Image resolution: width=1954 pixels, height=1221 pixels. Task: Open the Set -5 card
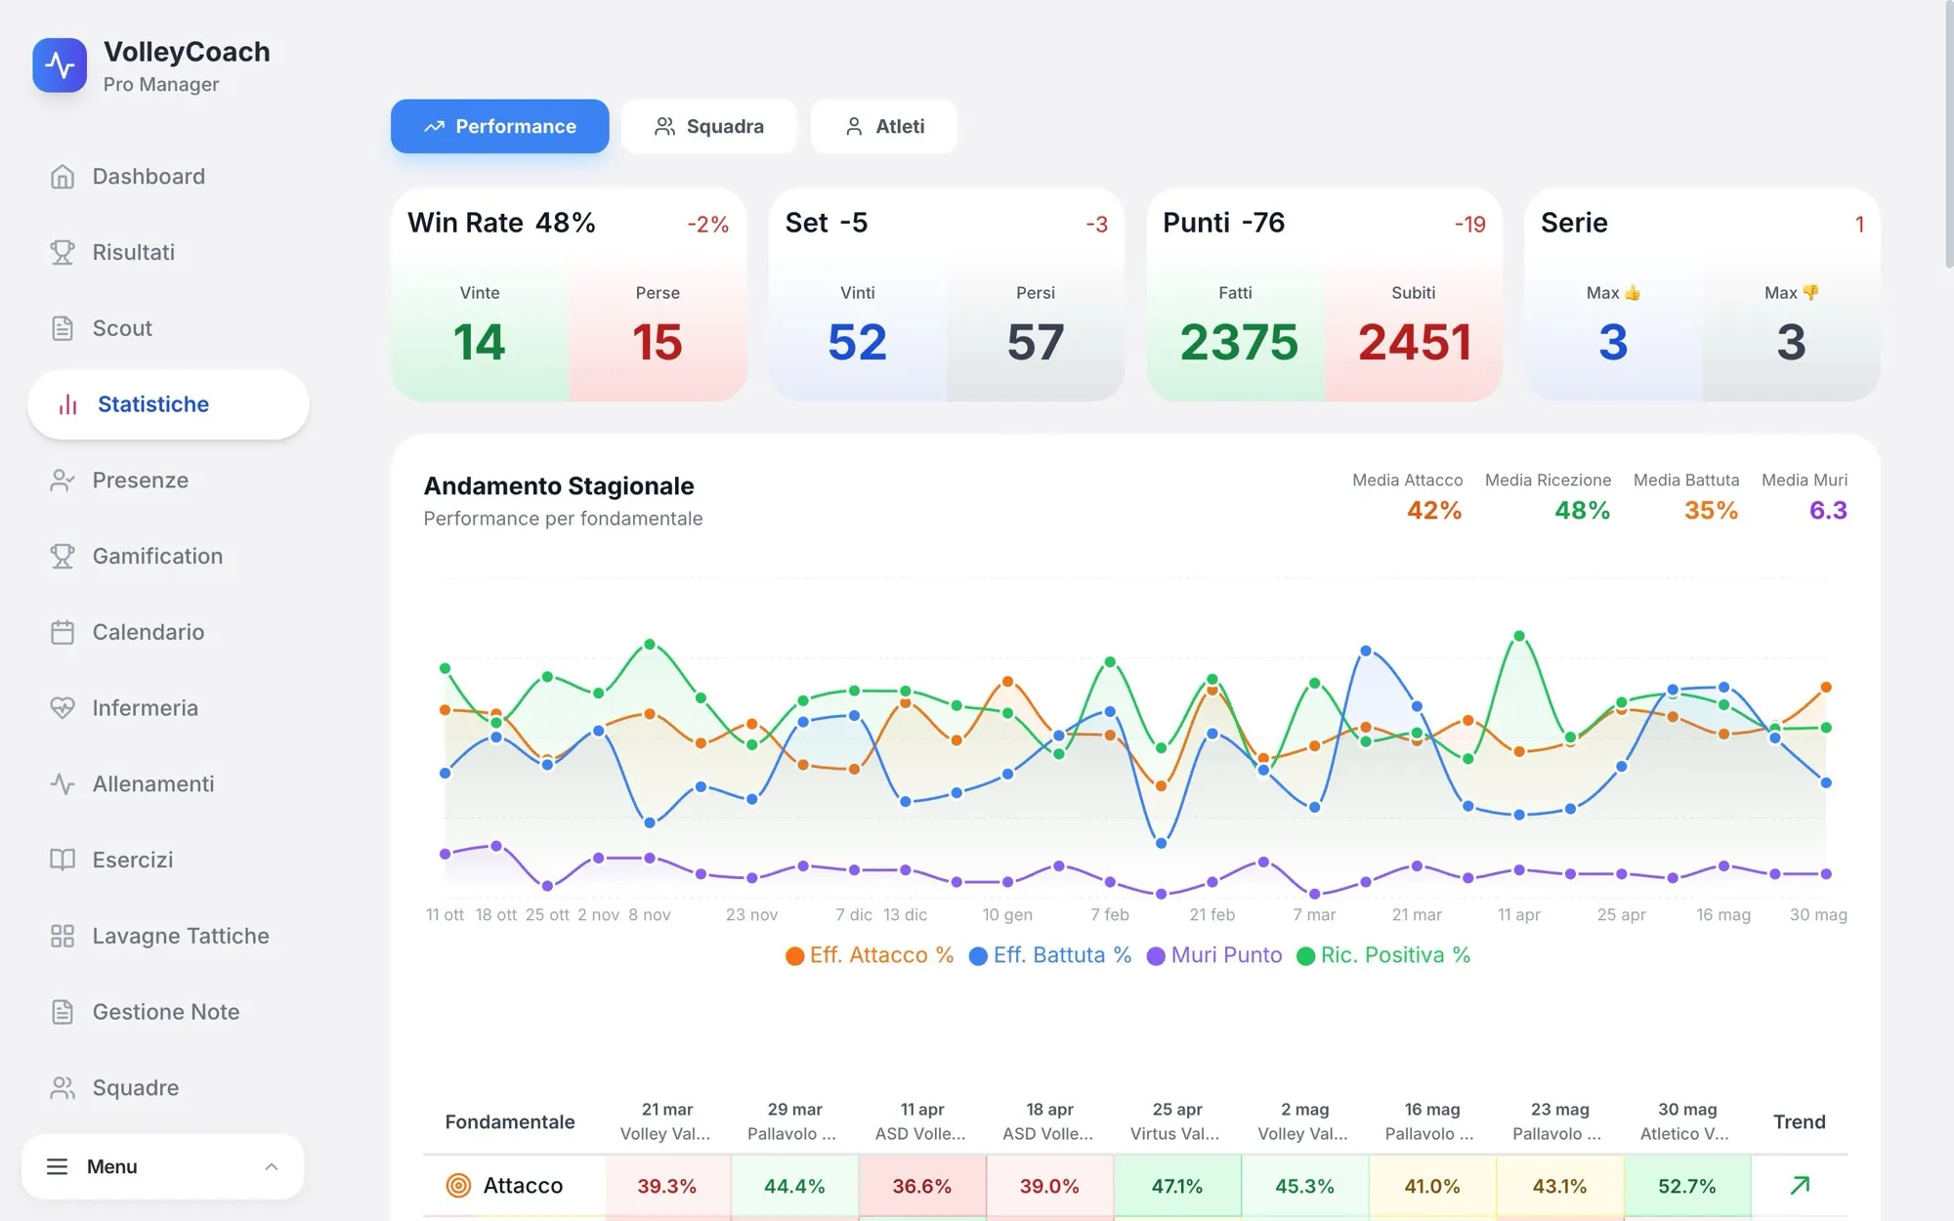pyautogui.click(x=946, y=295)
